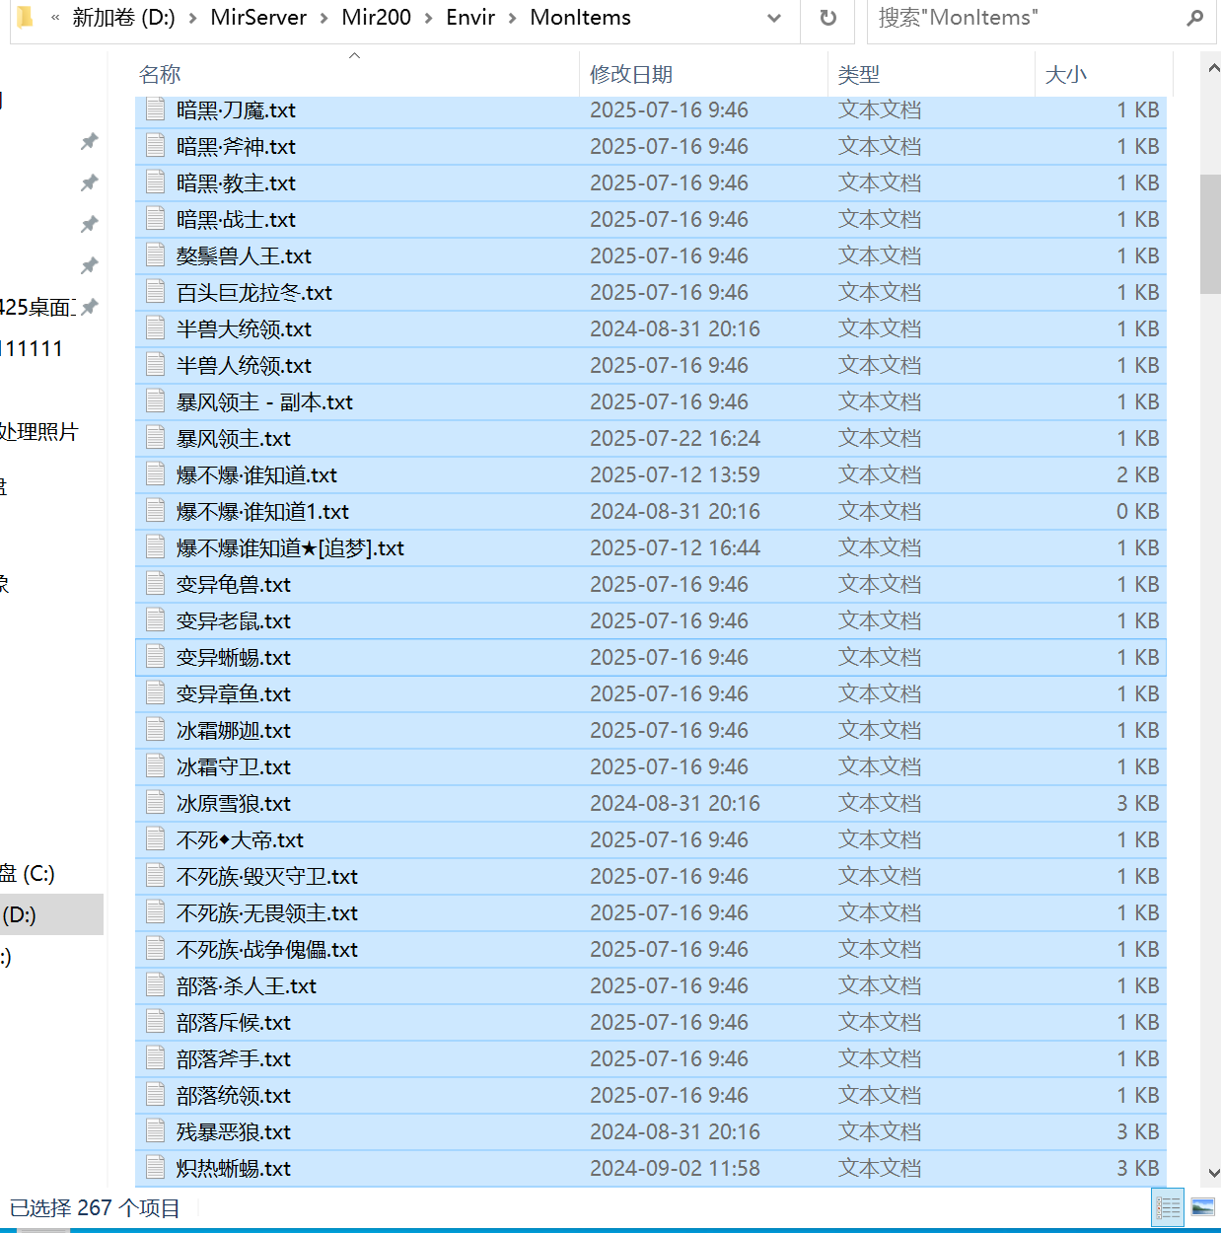Viewport: 1221px width, 1233px height.
Task: Go to the Envir folder in the breadcrumb
Action: coord(470,18)
